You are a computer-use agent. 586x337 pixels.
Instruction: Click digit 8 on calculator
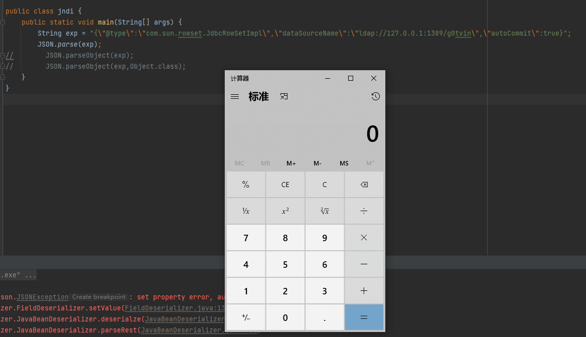[285, 238]
